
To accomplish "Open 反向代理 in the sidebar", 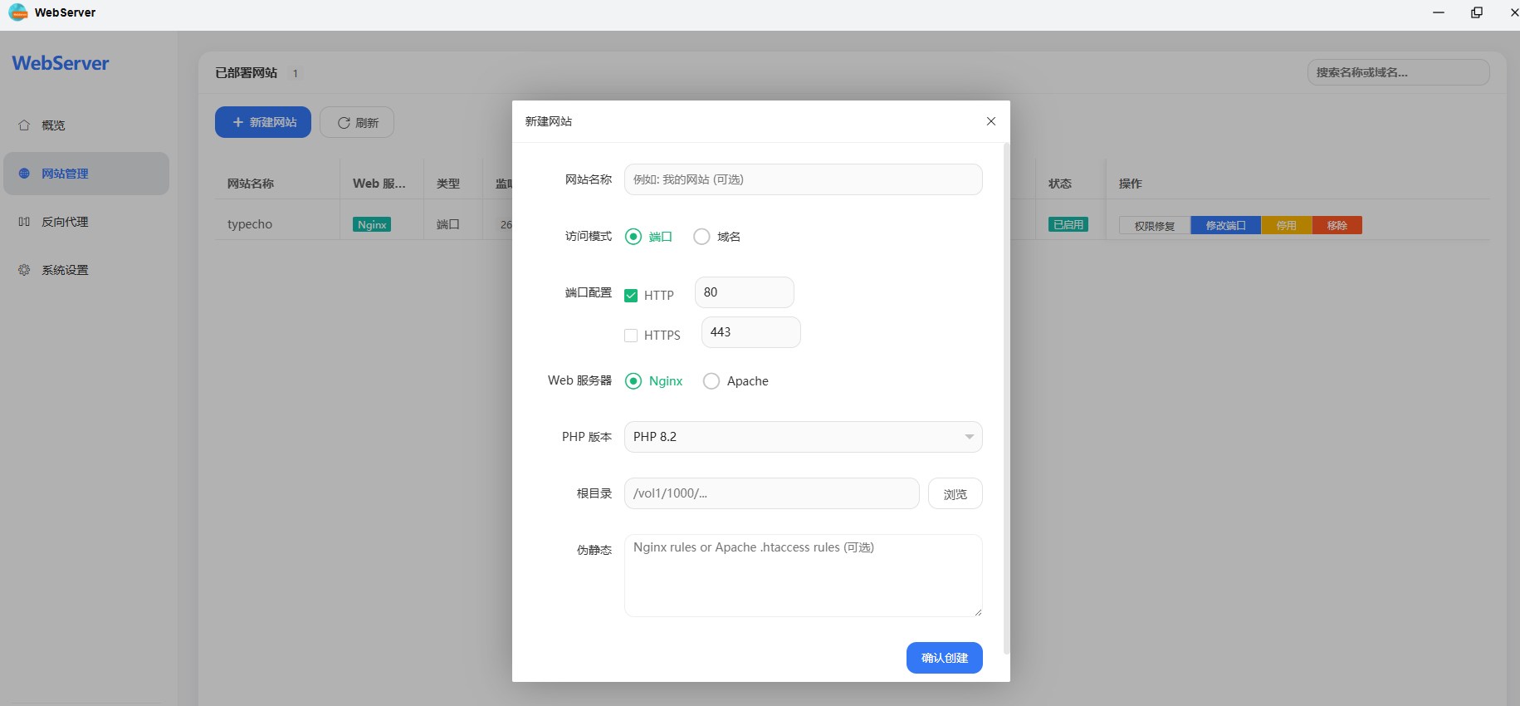I will click(x=86, y=222).
